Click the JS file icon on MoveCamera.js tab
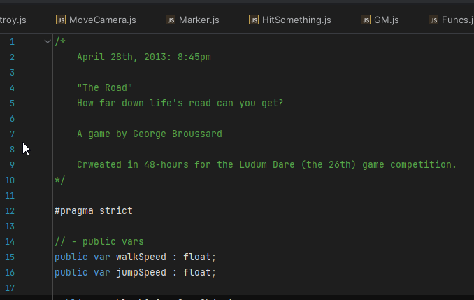The height and width of the screenshot is (300, 474). point(61,20)
